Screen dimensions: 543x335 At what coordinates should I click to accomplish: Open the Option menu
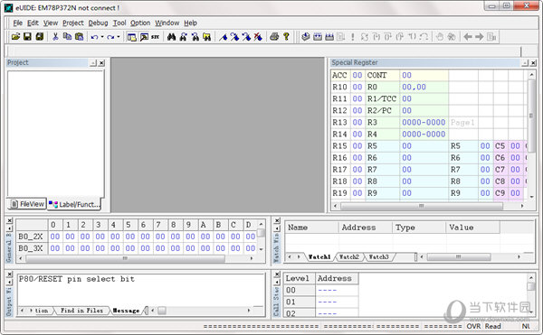[x=140, y=23]
